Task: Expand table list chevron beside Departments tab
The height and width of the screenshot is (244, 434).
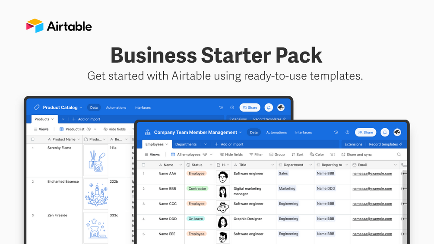Action: [x=206, y=144]
